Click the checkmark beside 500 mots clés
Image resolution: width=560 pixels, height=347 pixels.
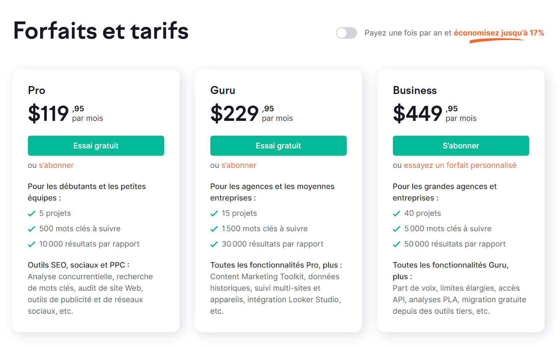(x=31, y=229)
